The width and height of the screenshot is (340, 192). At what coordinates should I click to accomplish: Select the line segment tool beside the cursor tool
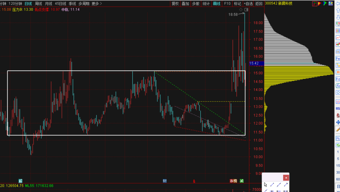click(272, 184)
